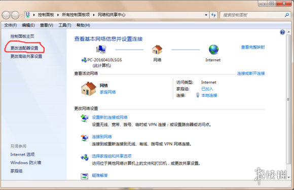Click the heading 查看基本网络信息并设置连接
The width and height of the screenshot is (294, 190).
(108, 39)
